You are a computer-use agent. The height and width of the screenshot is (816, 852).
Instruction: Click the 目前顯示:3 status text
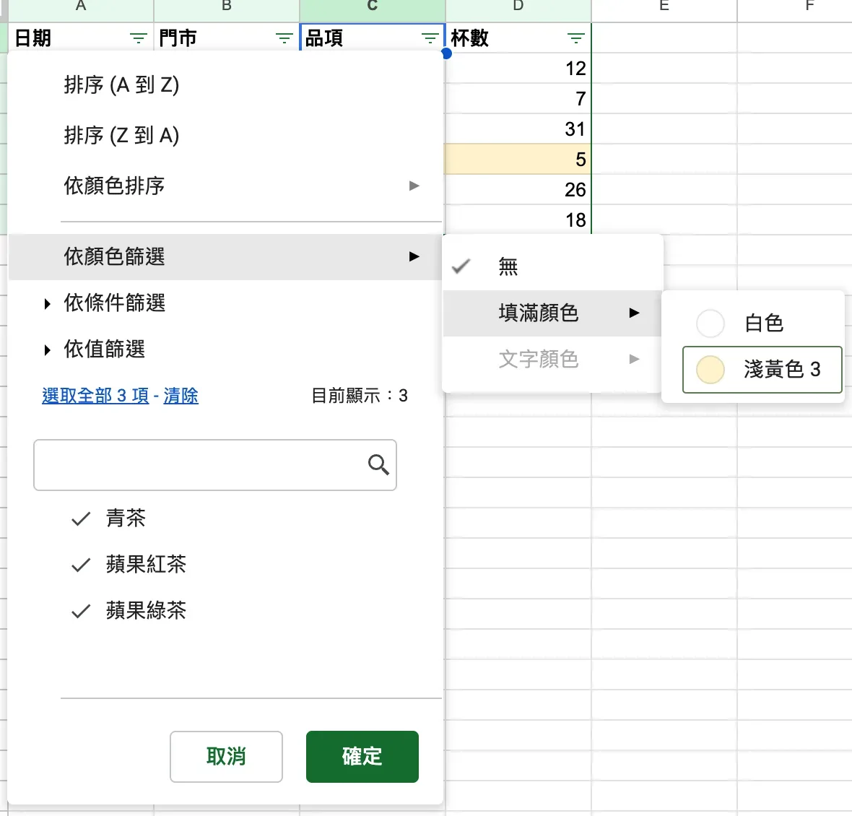[x=360, y=396]
